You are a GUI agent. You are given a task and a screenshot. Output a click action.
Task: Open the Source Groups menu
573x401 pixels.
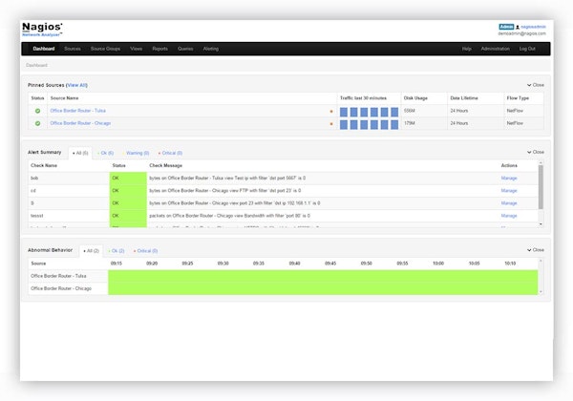[106, 48]
